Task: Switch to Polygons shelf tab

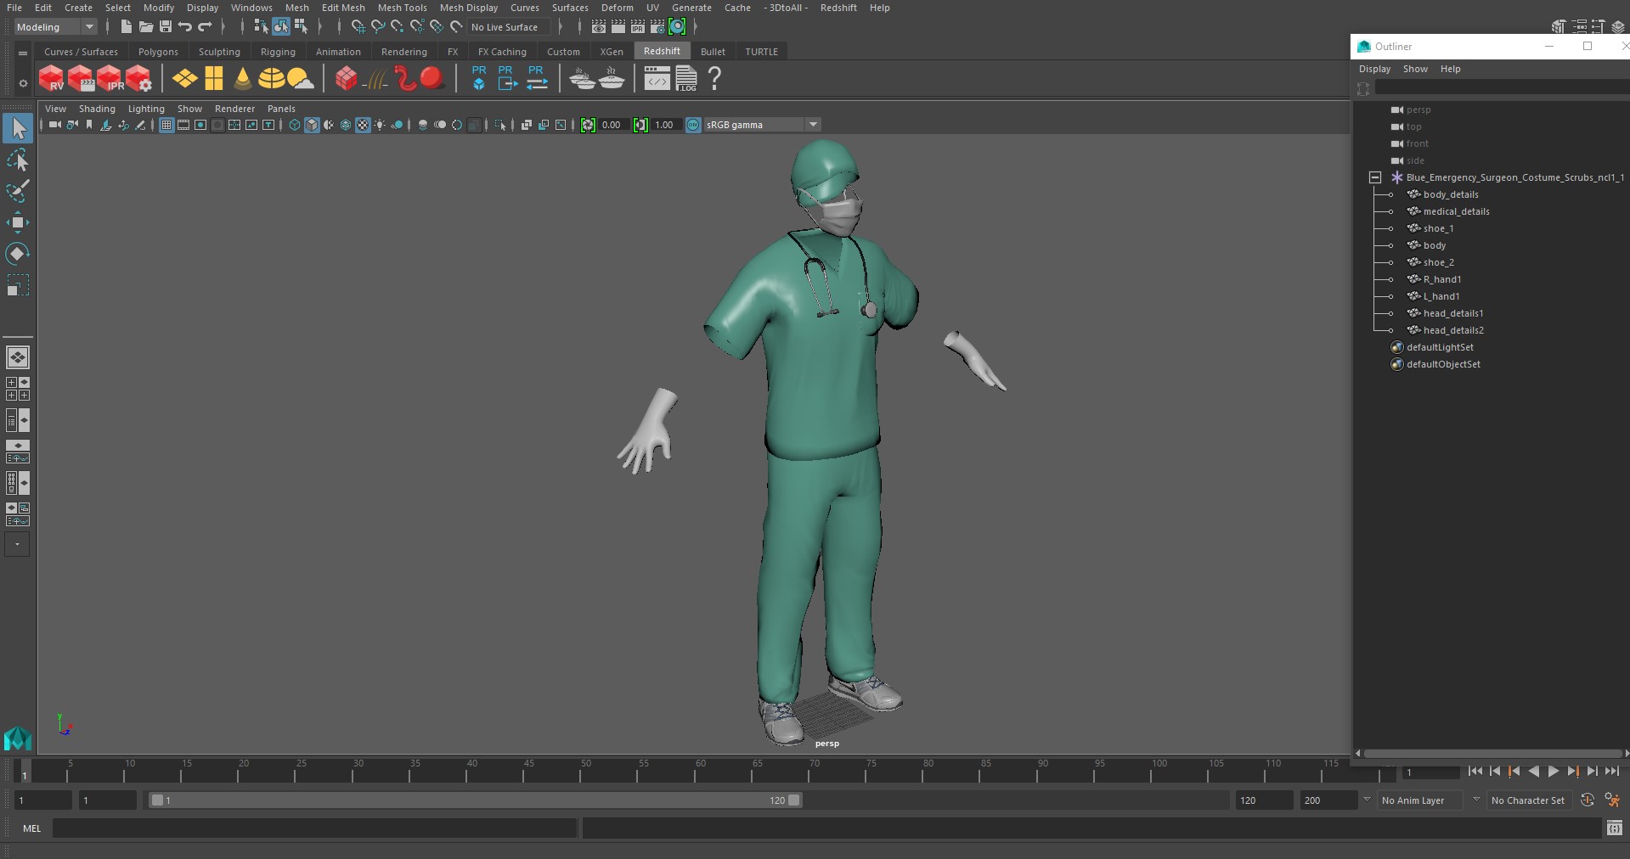Action: (158, 52)
